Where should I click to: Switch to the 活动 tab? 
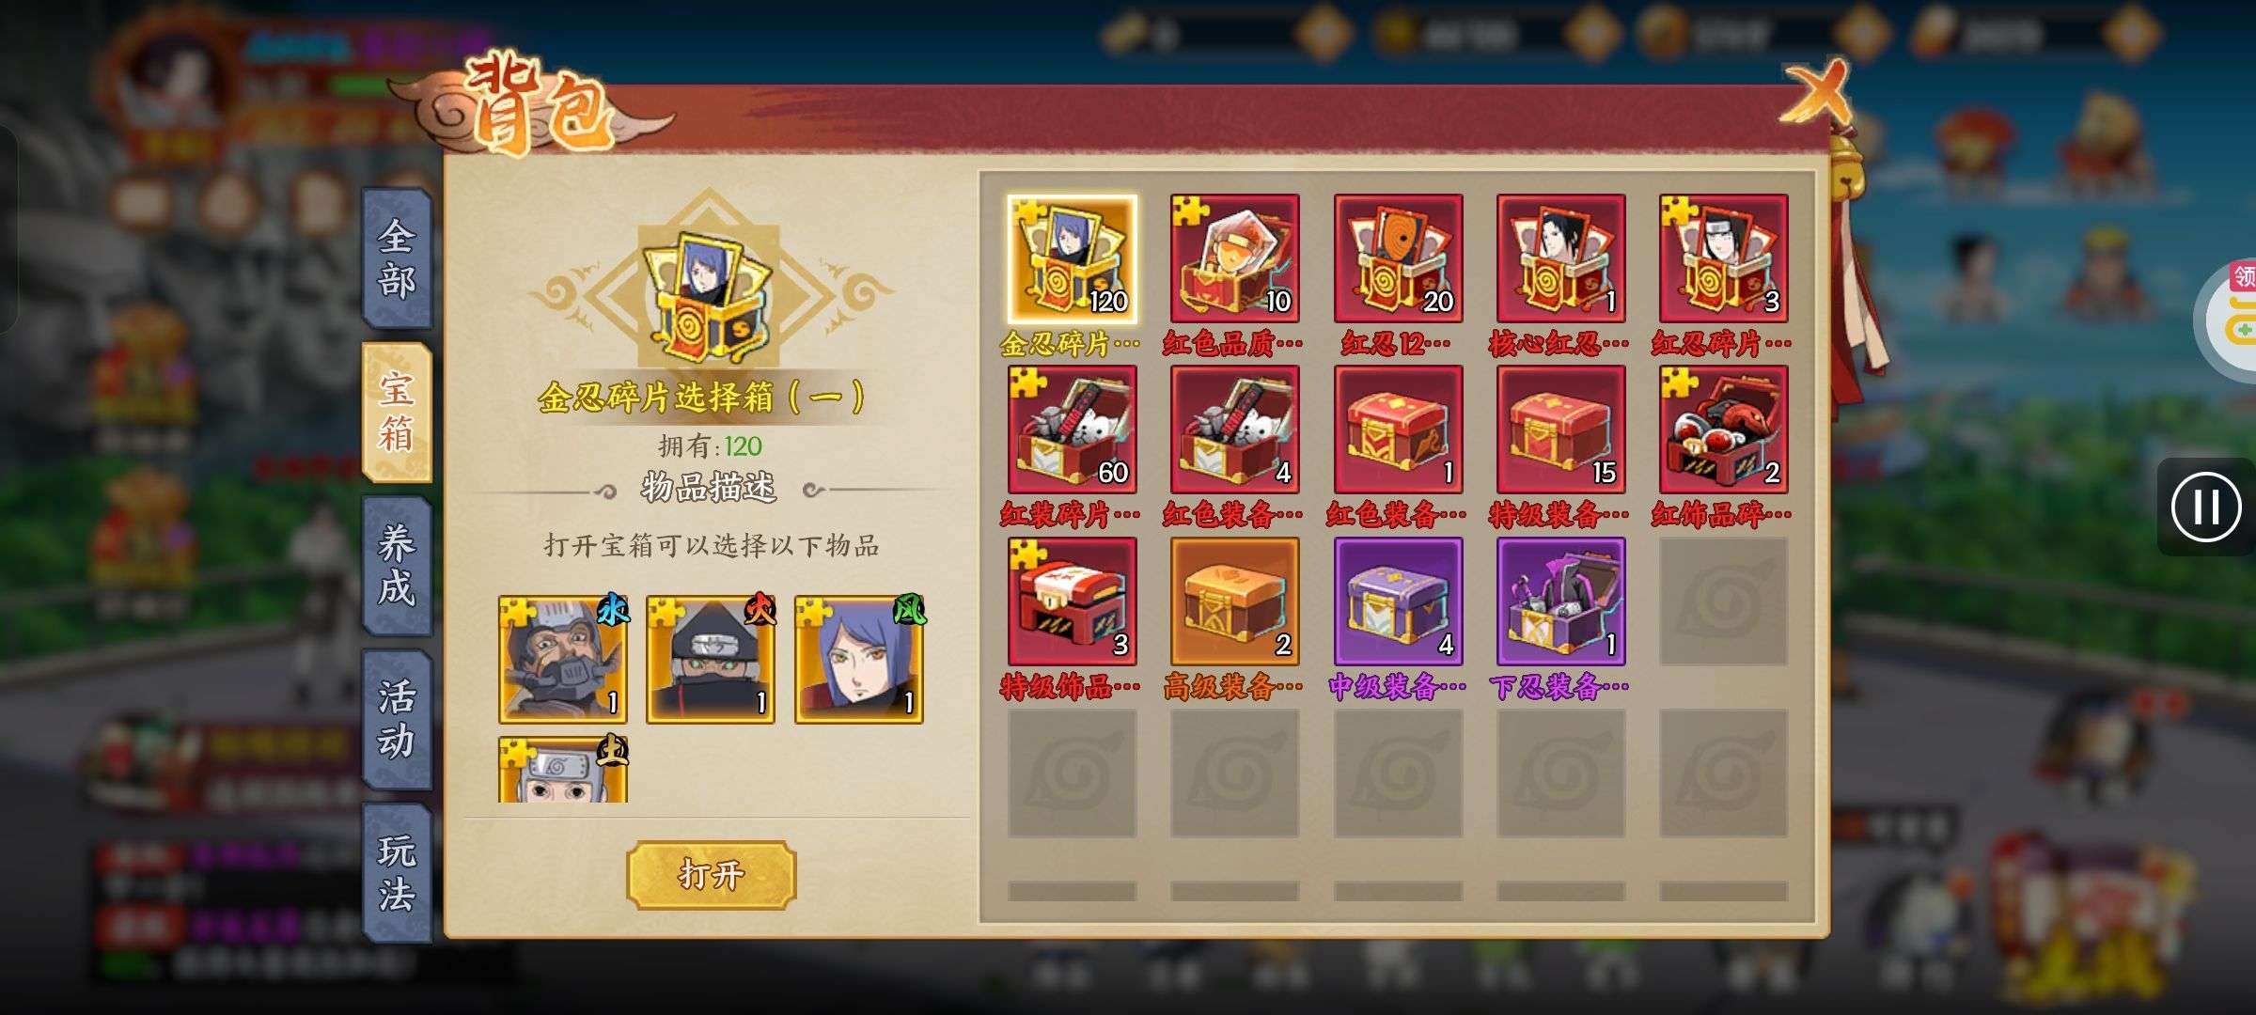pyautogui.click(x=397, y=720)
